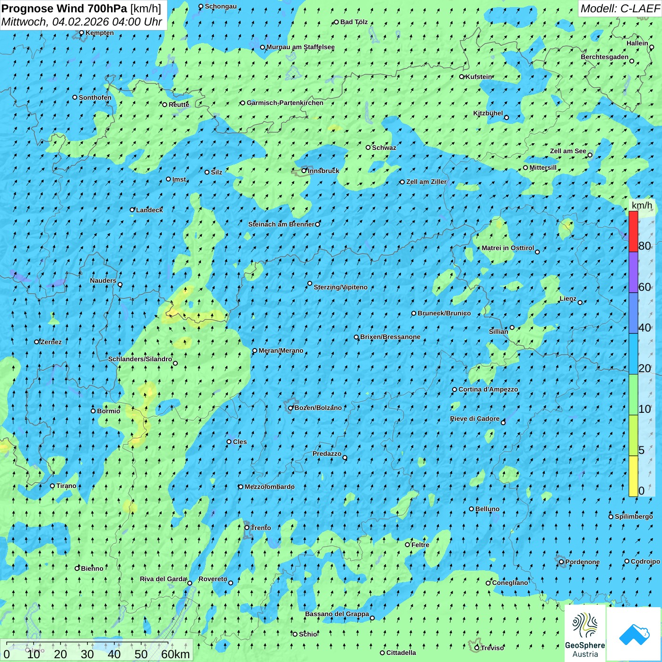Click the Sterzing/Vipiteno location dot

[x=310, y=284]
